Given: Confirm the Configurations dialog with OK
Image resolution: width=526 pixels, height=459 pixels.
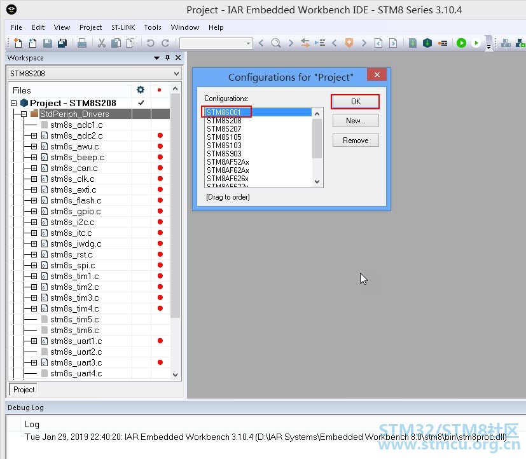Looking at the screenshot, I should point(356,102).
